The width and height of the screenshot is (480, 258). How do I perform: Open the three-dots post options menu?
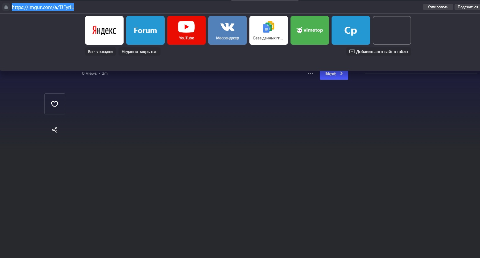[311, 74]
